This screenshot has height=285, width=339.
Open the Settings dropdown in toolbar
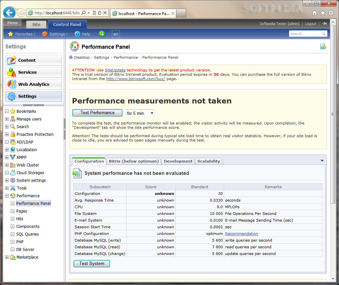tap(55, 34)
